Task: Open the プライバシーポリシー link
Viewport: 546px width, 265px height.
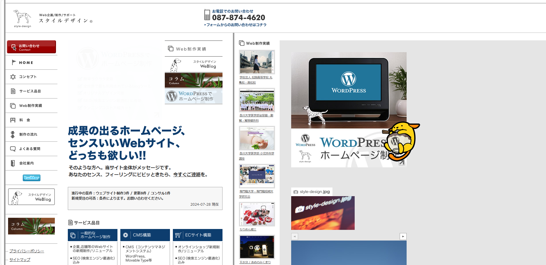Action: point(27,251)
